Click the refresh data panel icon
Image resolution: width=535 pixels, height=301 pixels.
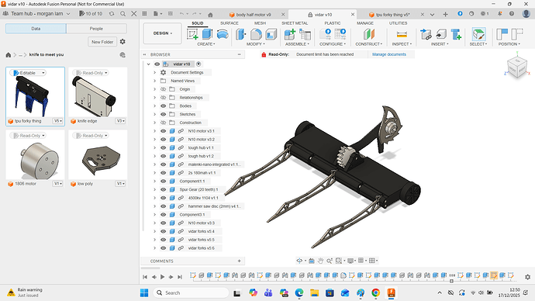click(112, 14)
